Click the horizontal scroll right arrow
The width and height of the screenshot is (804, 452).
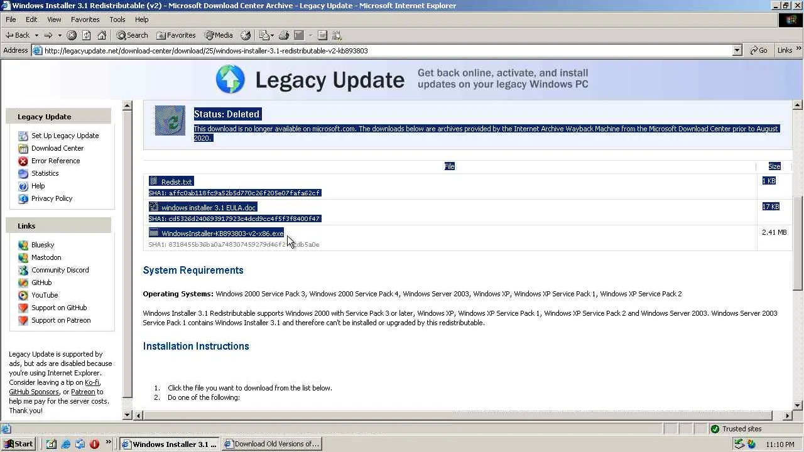coord(788,416)
